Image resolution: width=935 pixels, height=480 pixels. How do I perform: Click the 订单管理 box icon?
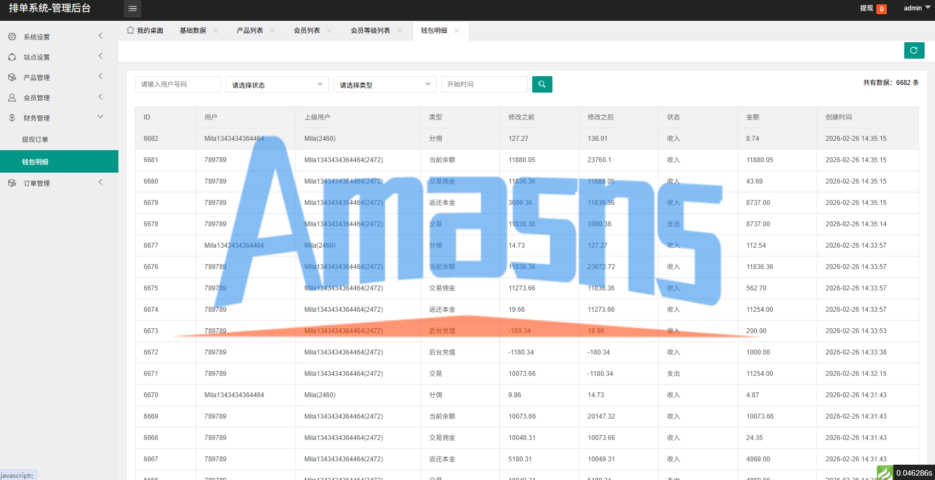[x=12, y=183]
